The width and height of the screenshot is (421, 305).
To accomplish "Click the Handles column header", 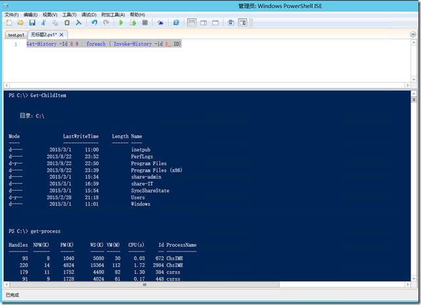I will 18,245.
